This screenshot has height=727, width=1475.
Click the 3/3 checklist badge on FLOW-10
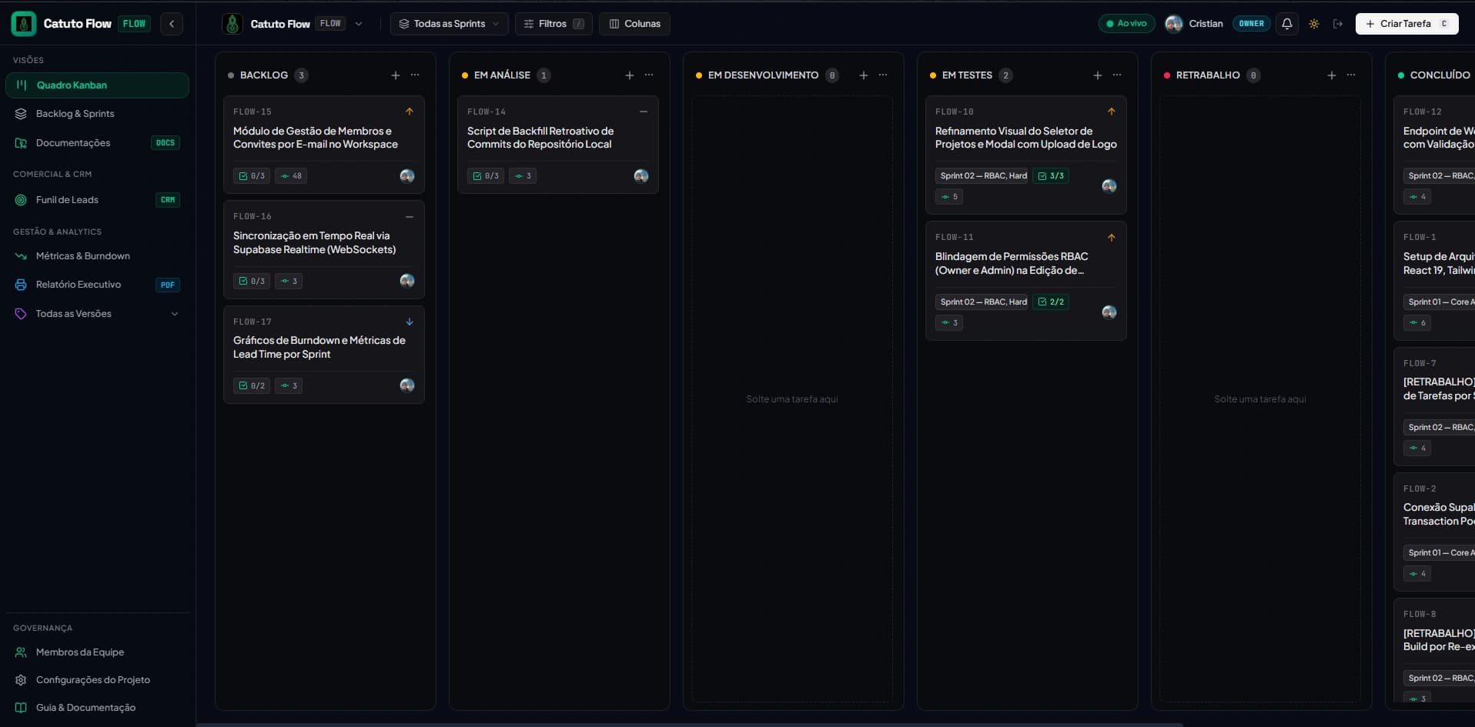[x=1051, y=176]
